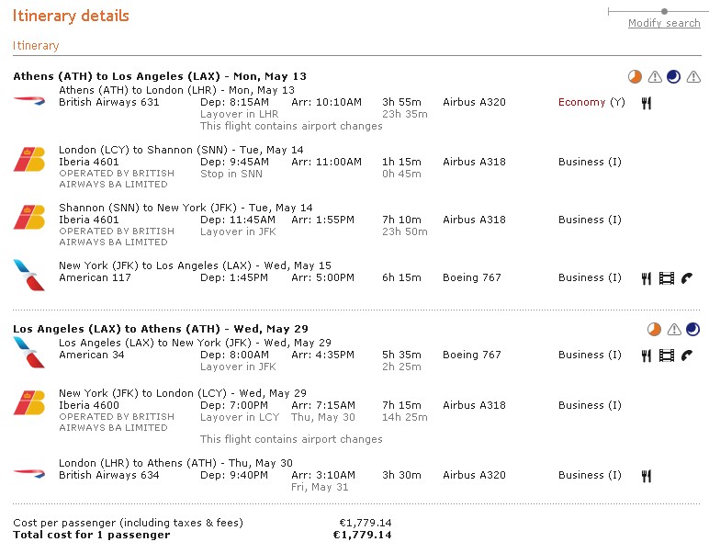Select the Itinerary section tab
709x553 pixels.
point(36,46)
